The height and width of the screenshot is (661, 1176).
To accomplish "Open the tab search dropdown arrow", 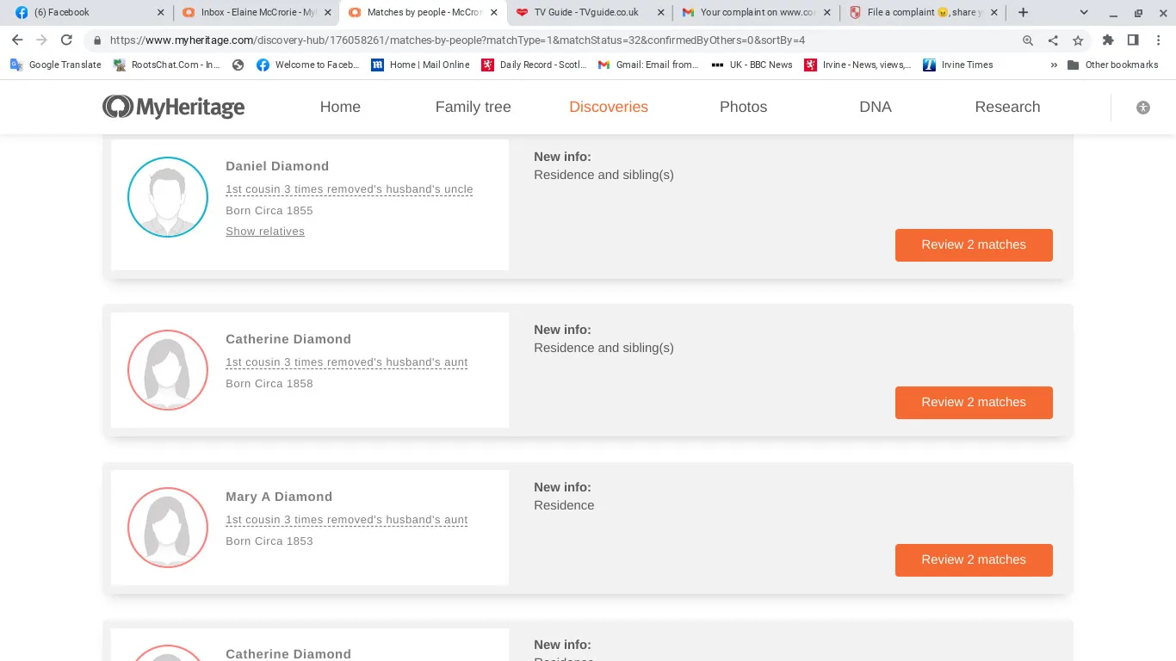I will click(1084, 13).
